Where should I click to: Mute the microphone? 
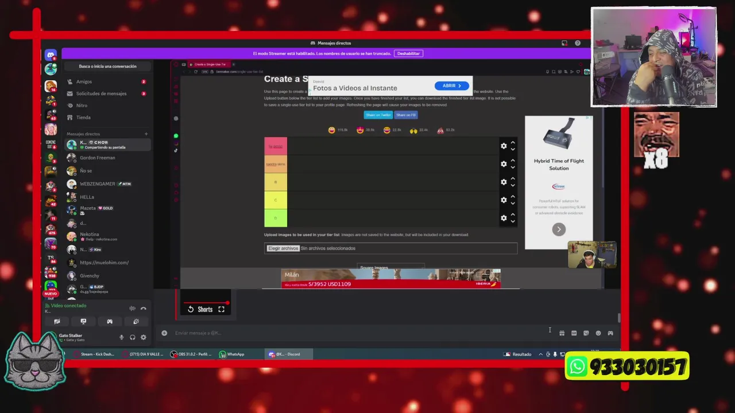pos(121,337)
